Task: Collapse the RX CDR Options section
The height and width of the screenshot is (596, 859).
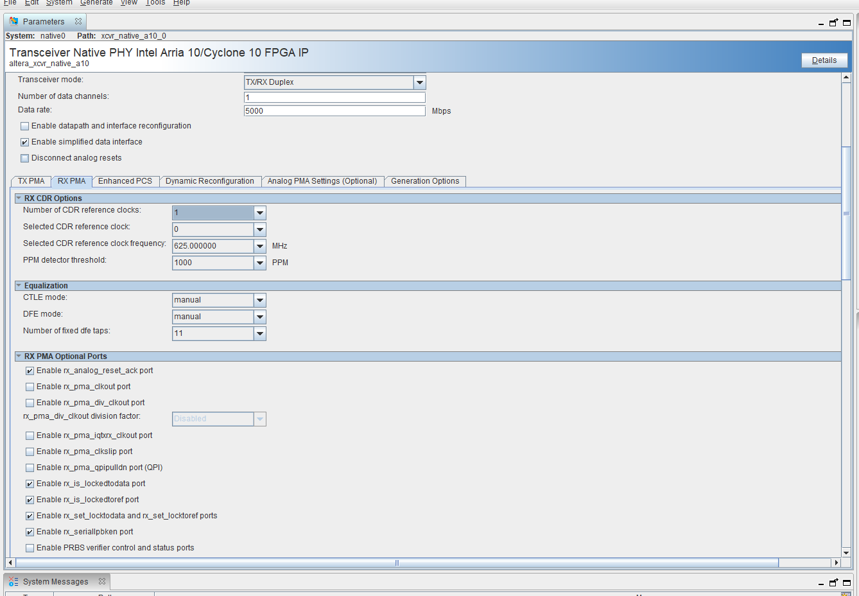Action: (19, 198)
